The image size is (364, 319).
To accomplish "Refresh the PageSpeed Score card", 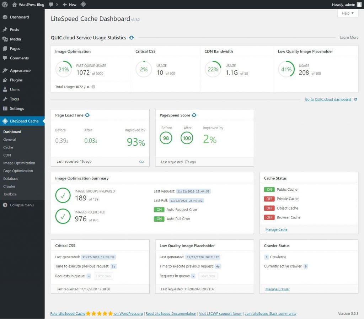I will click(194, 115).
